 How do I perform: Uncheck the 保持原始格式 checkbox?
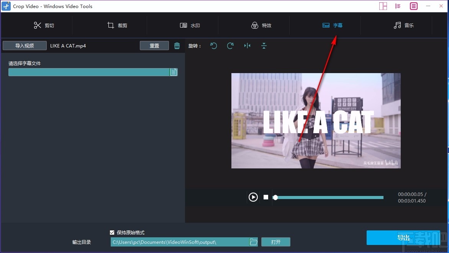point(112,232)
